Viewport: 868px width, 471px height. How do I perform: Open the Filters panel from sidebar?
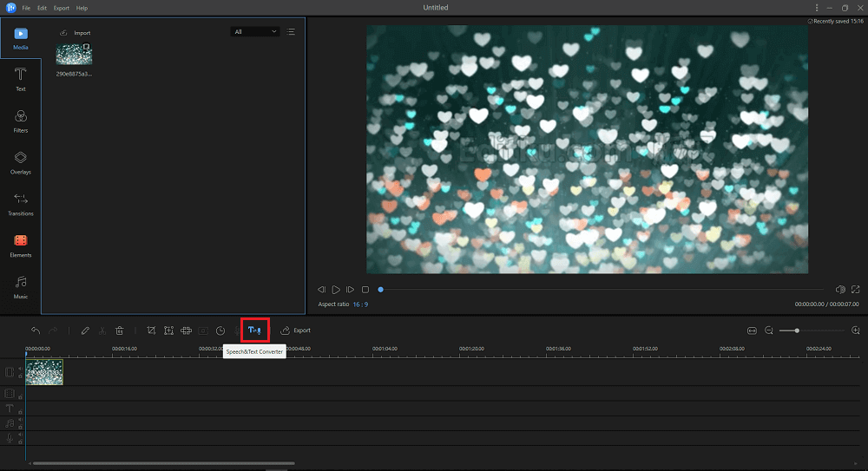click(x=21, y=121)
